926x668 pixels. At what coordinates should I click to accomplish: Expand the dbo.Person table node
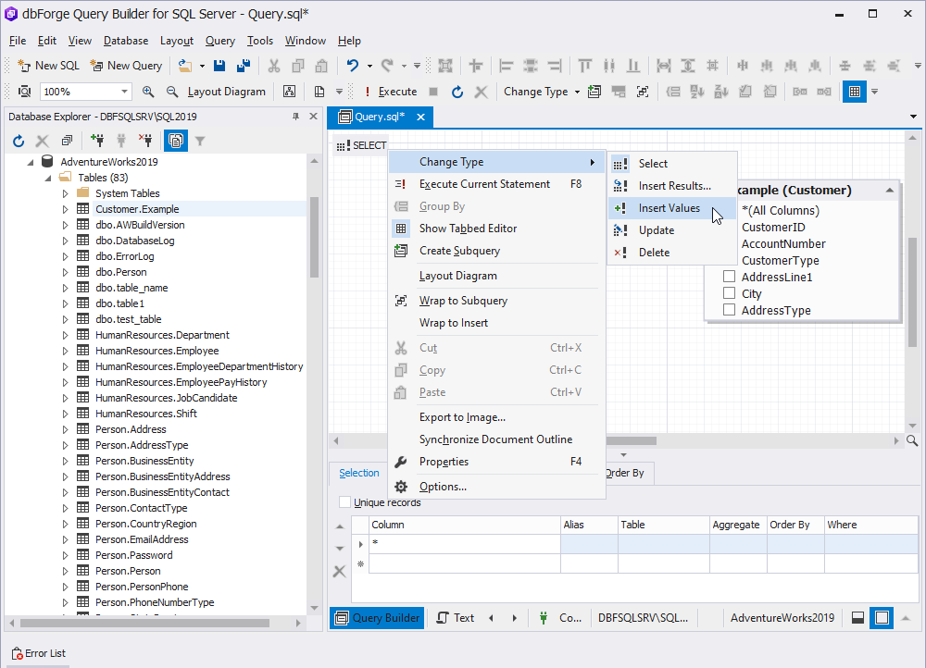65,272
